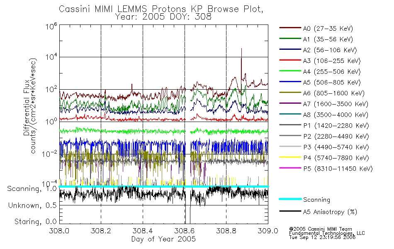Click the 309.0 x-axis tick label

click(268, 231)
